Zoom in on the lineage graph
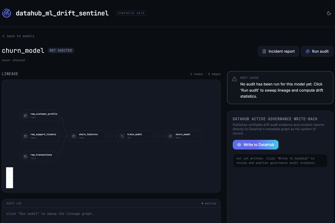Image resolution: width=335 pixels, height=223 pixels. (10, 171)
